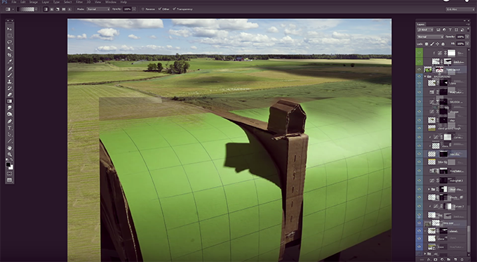
Task: Collapse the BACKGROUND layer group
Action: [x=425, y=77]
